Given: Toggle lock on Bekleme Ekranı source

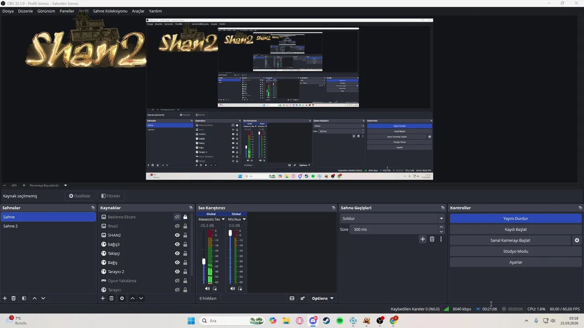Looking at the screenshot, I should pyautogui.click(x=185, y=217).
